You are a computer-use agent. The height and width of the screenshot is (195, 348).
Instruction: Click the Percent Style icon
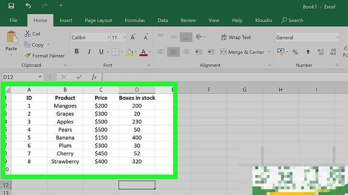pyautogui.click(x=295, y=52)
